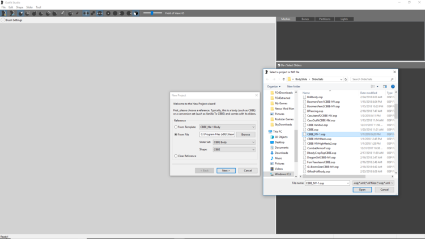
Task: Switch to left view icon
Action: [122, 13]
